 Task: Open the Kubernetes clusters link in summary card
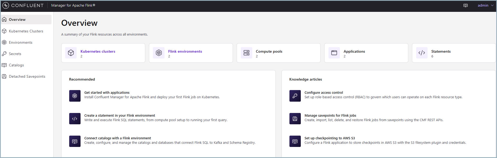click(98, 51)
